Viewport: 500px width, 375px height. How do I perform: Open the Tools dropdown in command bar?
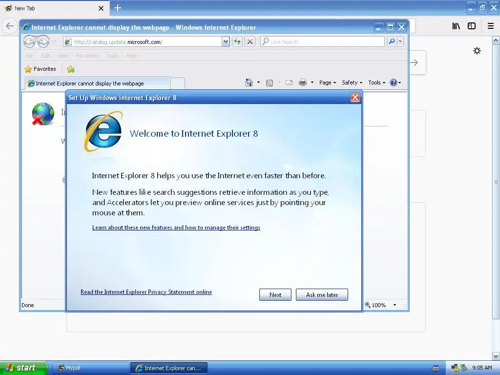376,83
